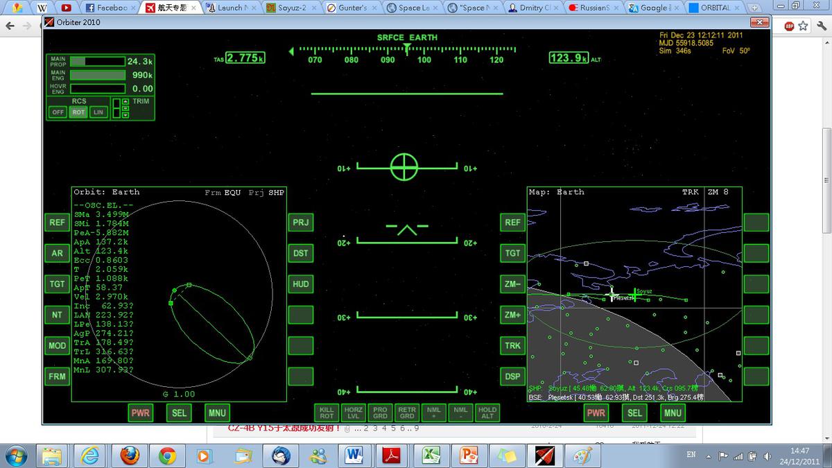Engage KILL ROT autopilot
This screenshot has width=832, height=468.
pos(327,413)
